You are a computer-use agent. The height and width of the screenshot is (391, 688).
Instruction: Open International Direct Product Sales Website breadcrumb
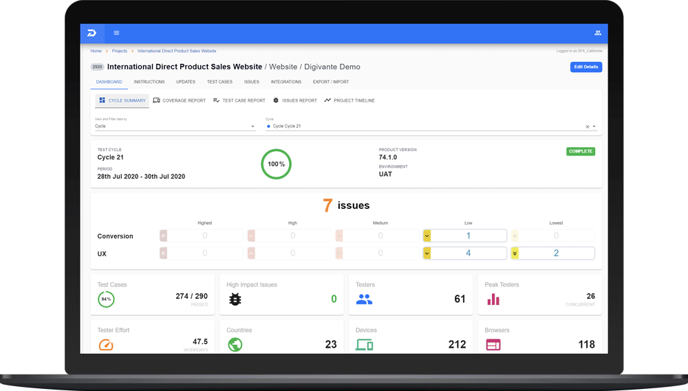coord(177,51)
